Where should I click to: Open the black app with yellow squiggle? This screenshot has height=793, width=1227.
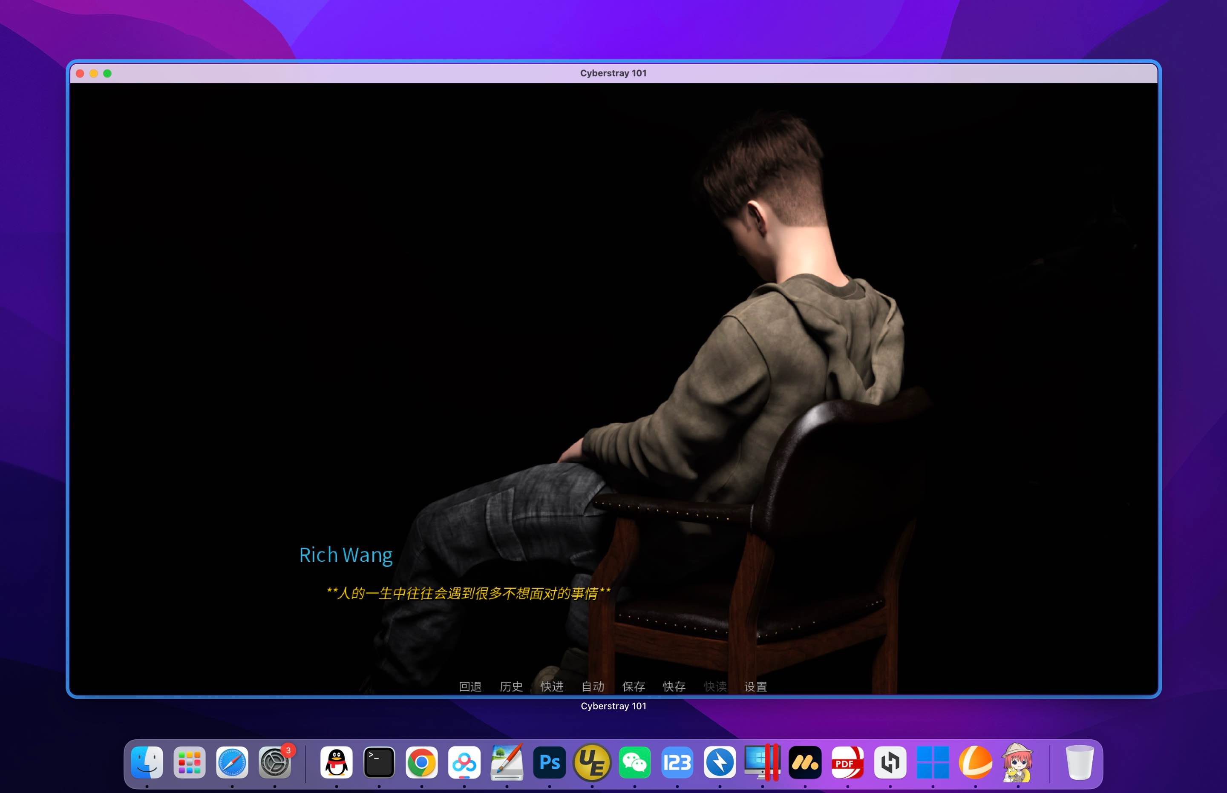pos(805,762)
